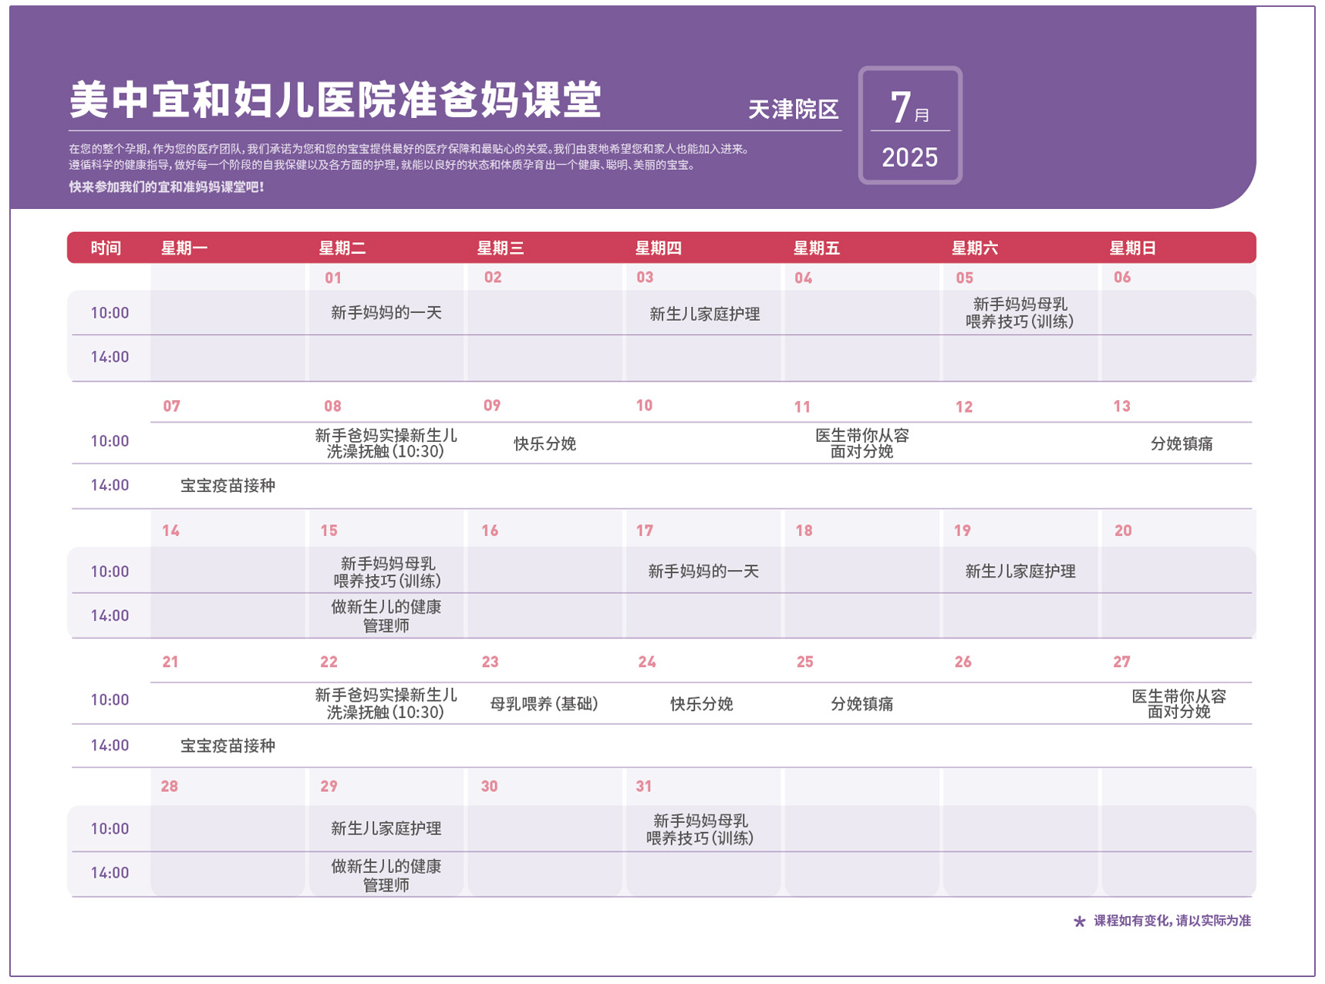Select the date number 21
The image size is (1325, 984).
[170, 662]
